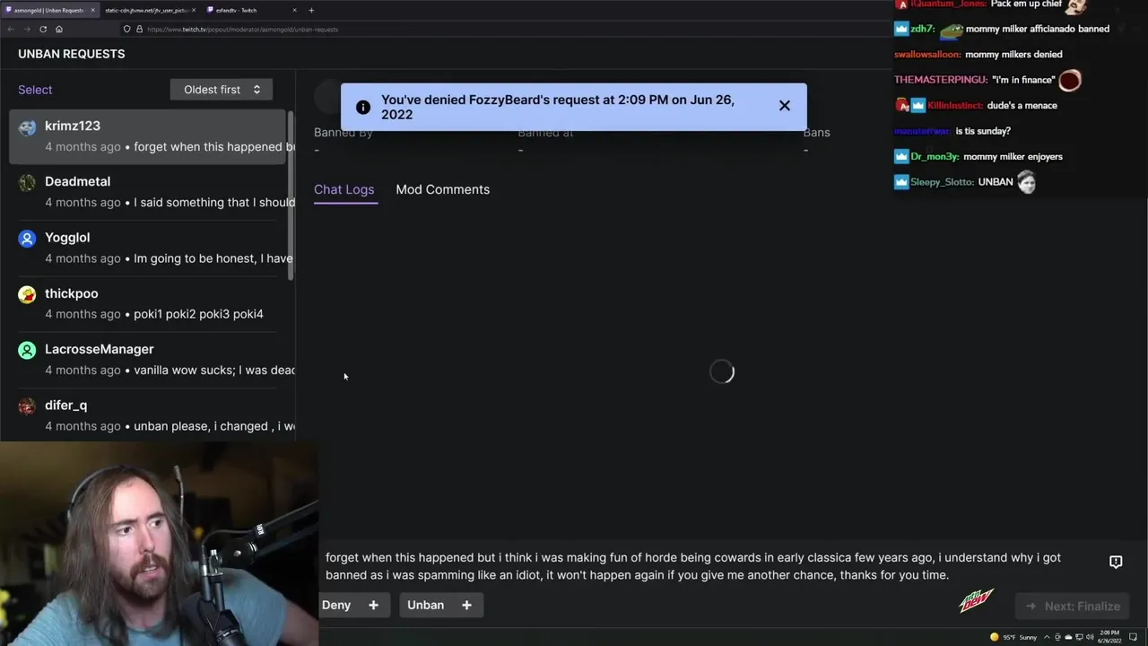
Task: Show hidden system tray icons
Action: (x=1047, y=637)
